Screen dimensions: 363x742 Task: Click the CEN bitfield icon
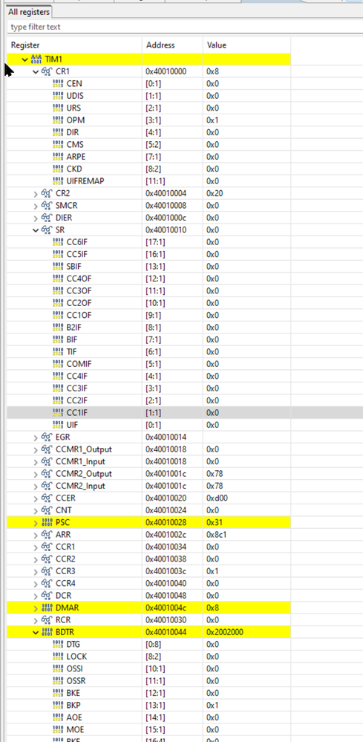[58, 84]
